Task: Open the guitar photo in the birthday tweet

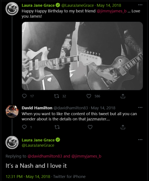Action: tap(82, 56)
